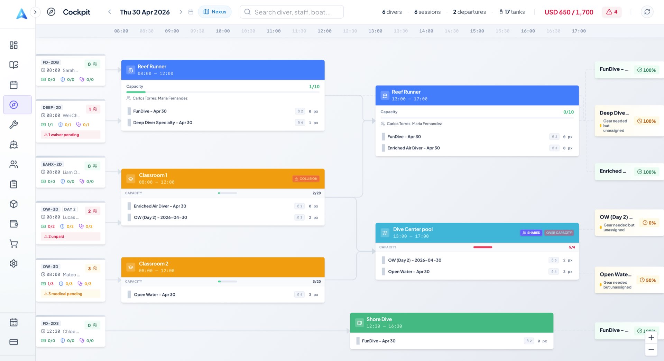Select Open Water - Apr 30 in Classroom 2

point(223,294)
